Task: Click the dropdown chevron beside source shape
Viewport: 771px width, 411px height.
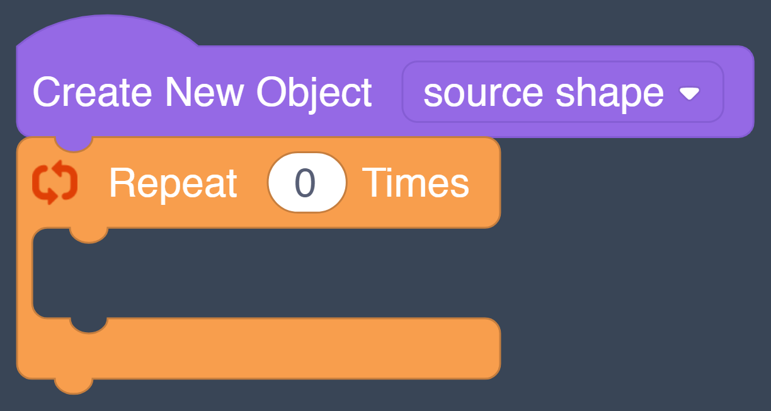Action: click(x=690, y=92)
